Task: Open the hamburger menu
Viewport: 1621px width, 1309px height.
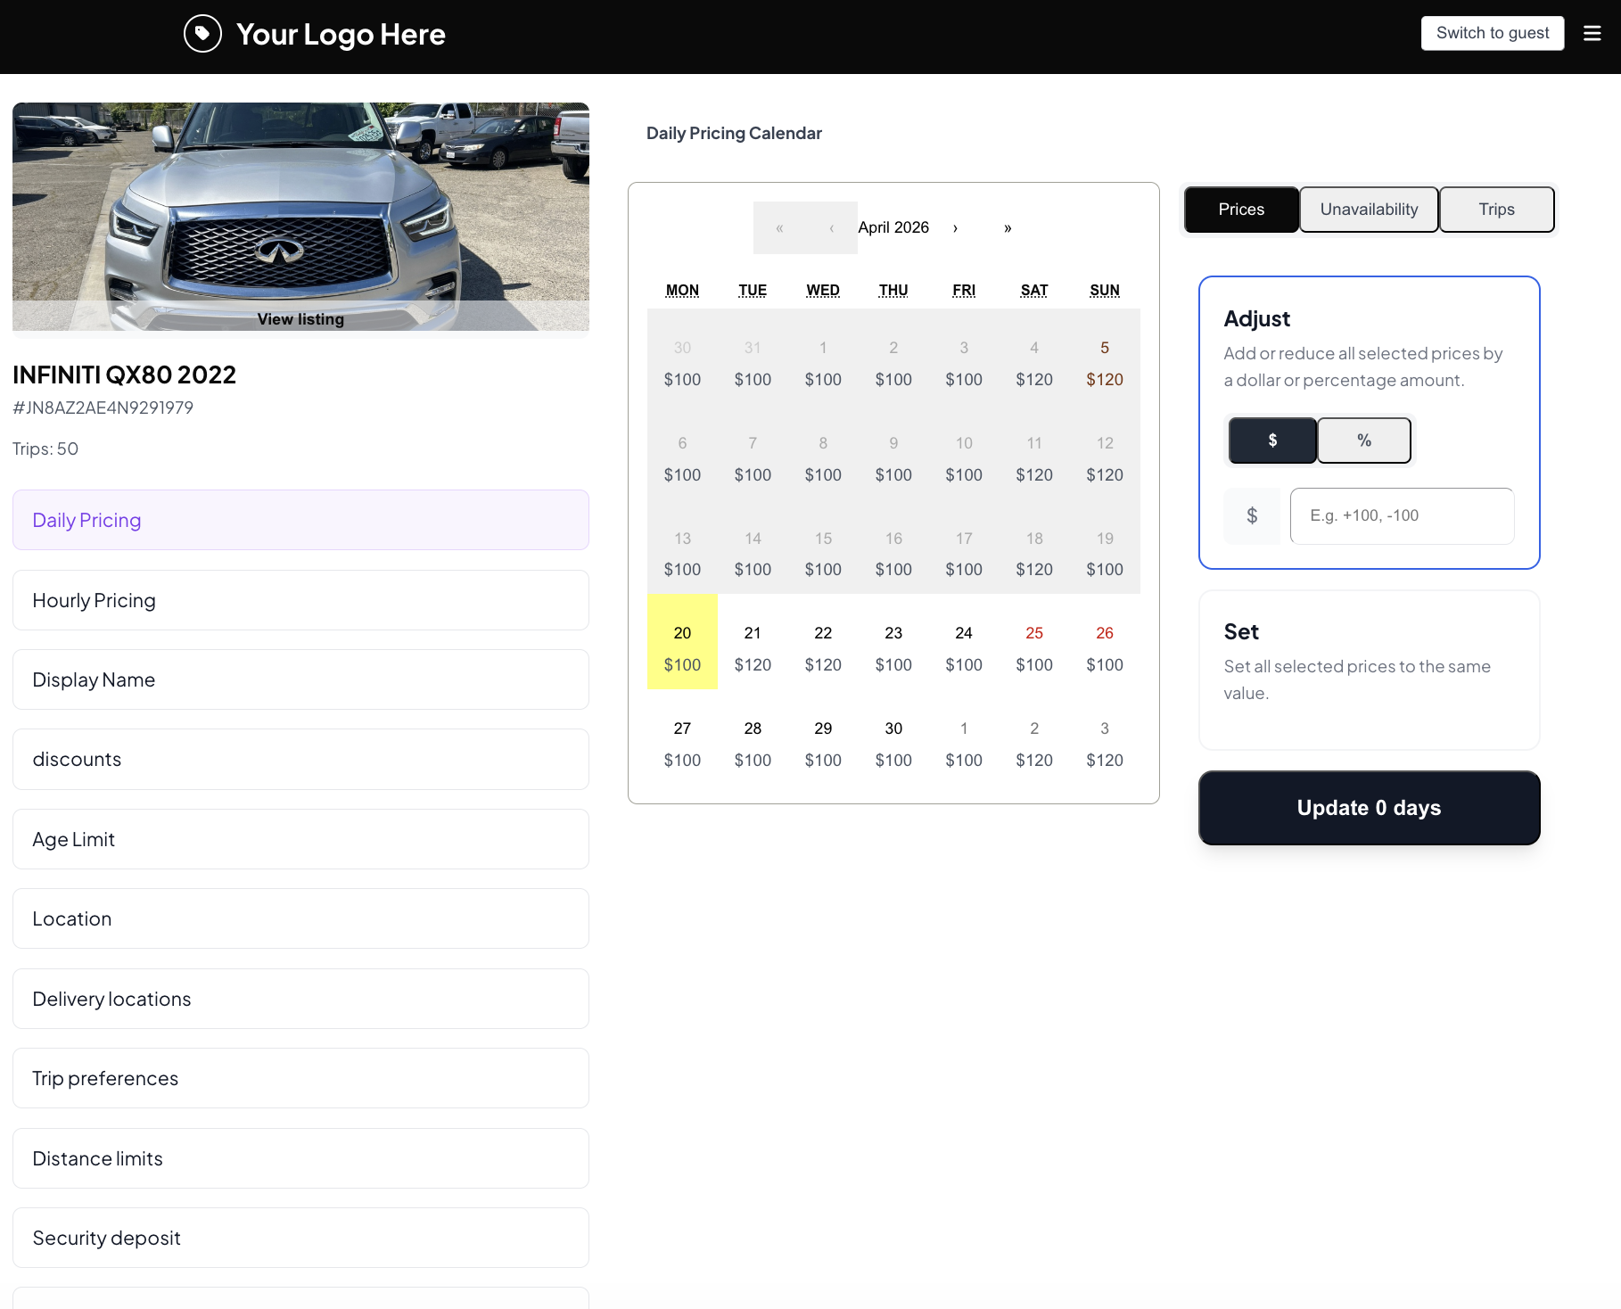Action: [1592, 33]
